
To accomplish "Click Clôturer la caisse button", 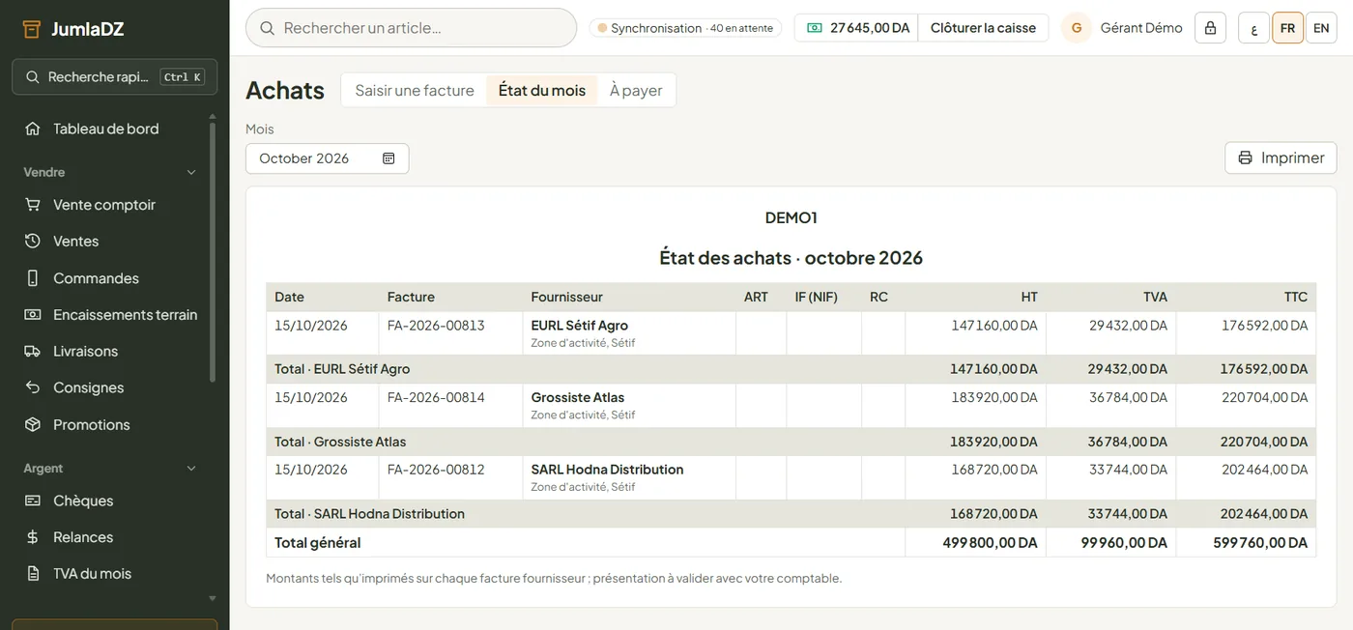I will point(983,28).
